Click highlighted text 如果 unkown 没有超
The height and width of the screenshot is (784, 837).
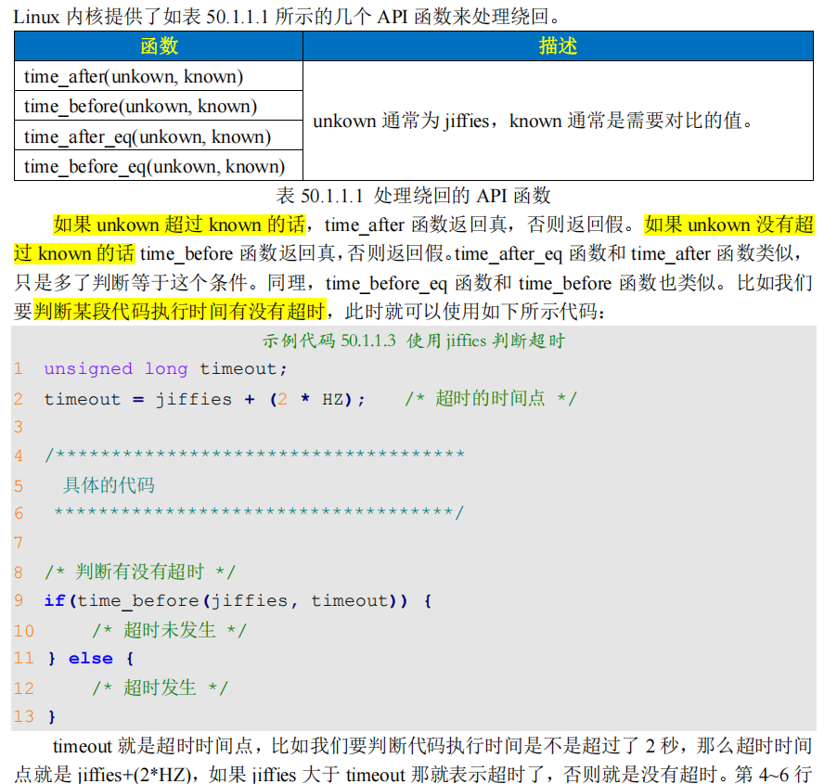pyautogui.click(x=728, y=225)
